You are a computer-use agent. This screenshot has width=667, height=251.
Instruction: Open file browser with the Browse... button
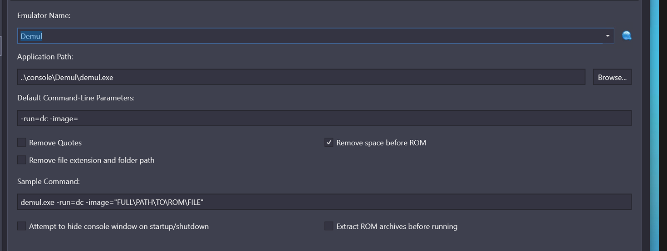click(612, 77)
